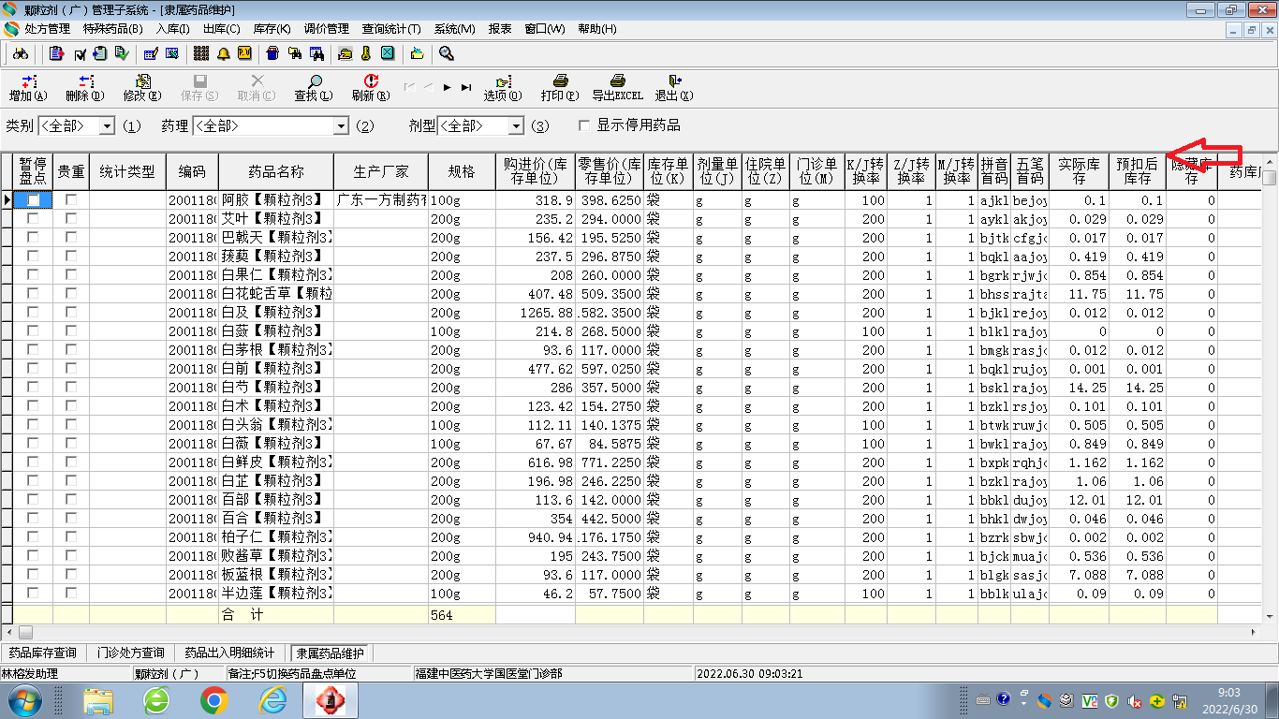
Task: Click the blue jar toolbar icon
Action: click(x=272, y=53)
